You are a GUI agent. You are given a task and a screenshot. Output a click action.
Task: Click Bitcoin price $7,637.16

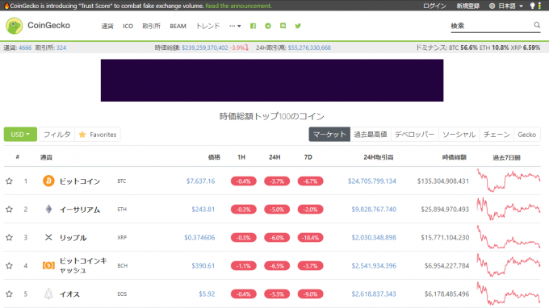[200, 181]
